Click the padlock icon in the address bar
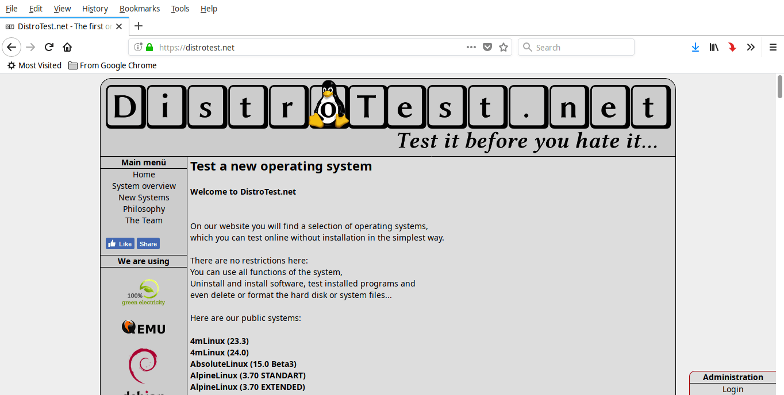Image resolution: width=784 pixels, height=395 pixels. [x=148, y=48]
